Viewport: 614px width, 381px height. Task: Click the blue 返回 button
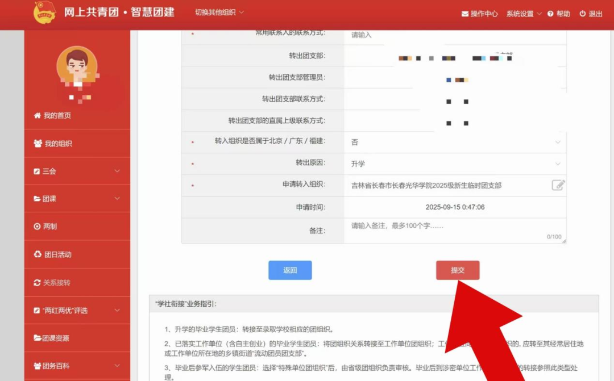[x=290, y=270]
